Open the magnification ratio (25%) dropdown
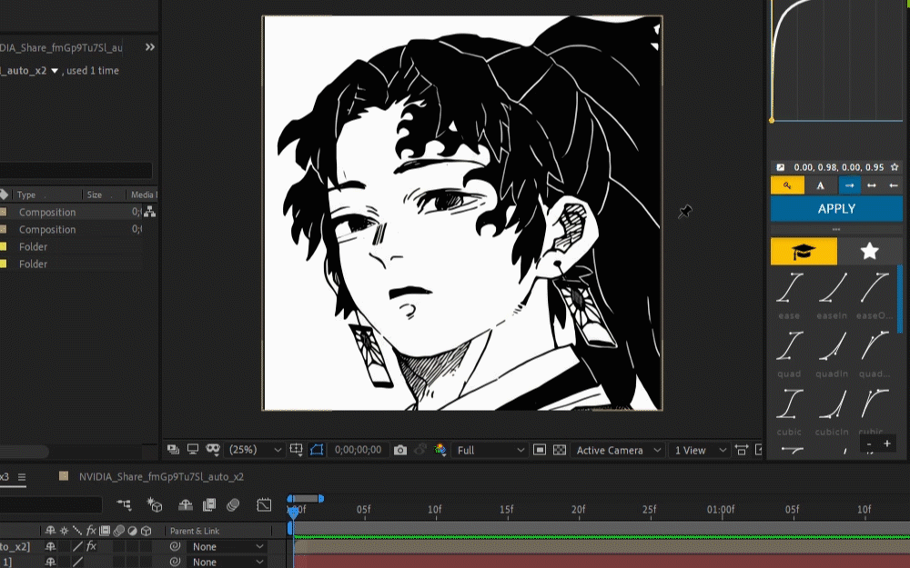Image resolution: width=910 pixels, height=568 pixels. [x=255, y=450]
